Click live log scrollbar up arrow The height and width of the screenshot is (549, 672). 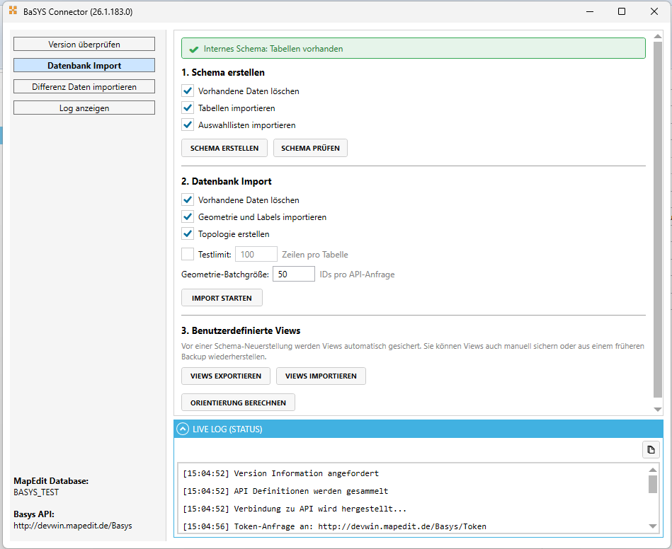pos(653,470)
